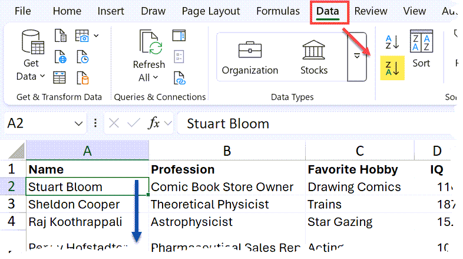Click the From Table/Range icon
463x259 pixels.
pyautogui.click(x=59, y=77)
